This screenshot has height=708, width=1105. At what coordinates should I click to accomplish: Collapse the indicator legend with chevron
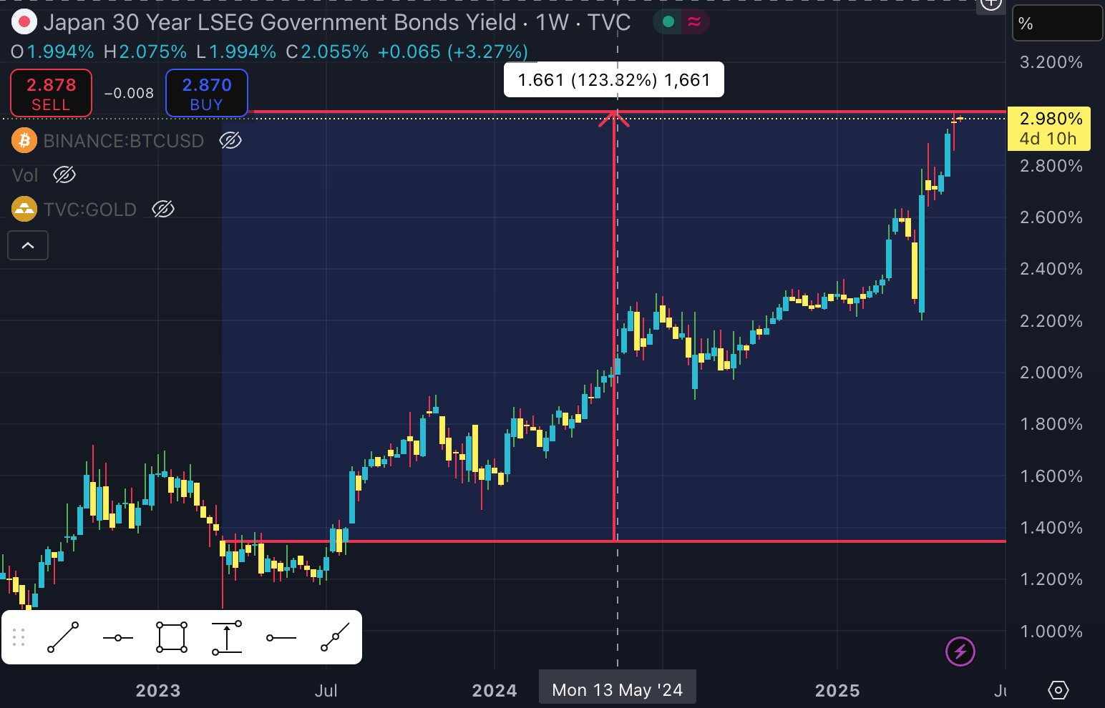[28, 245]
